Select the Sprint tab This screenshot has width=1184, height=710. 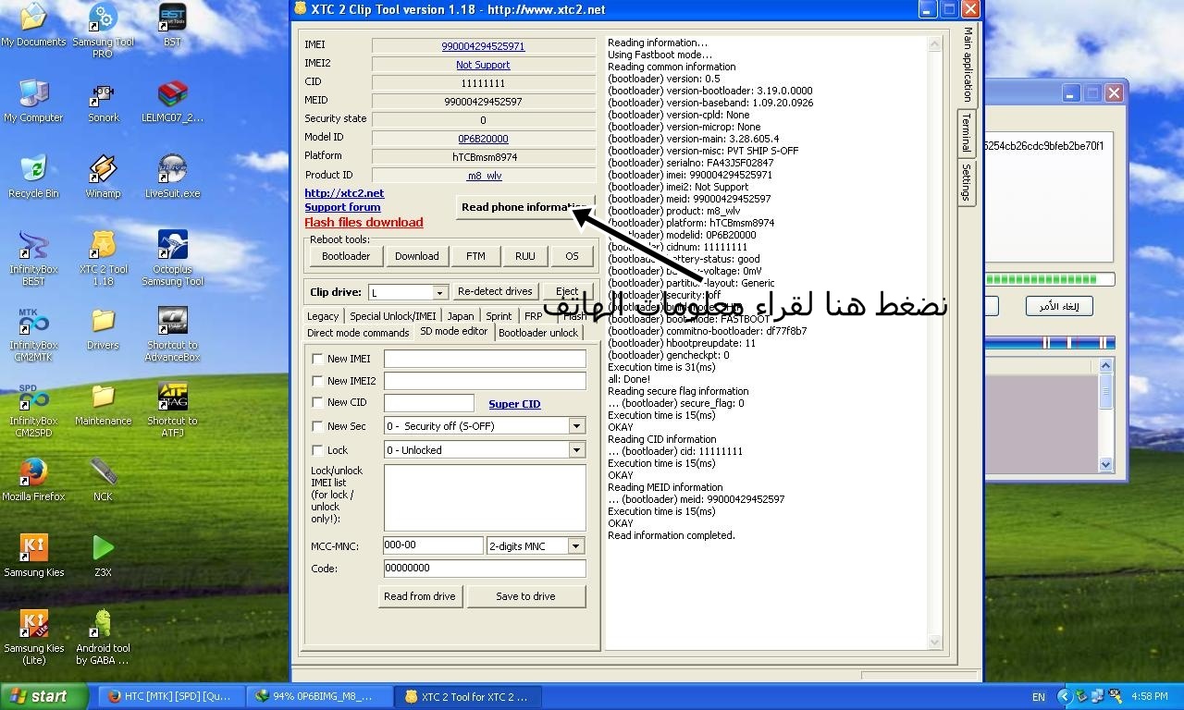click(x=499, y=316)
